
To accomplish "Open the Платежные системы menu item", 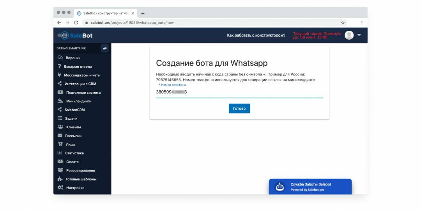I will tap(83, 93).
